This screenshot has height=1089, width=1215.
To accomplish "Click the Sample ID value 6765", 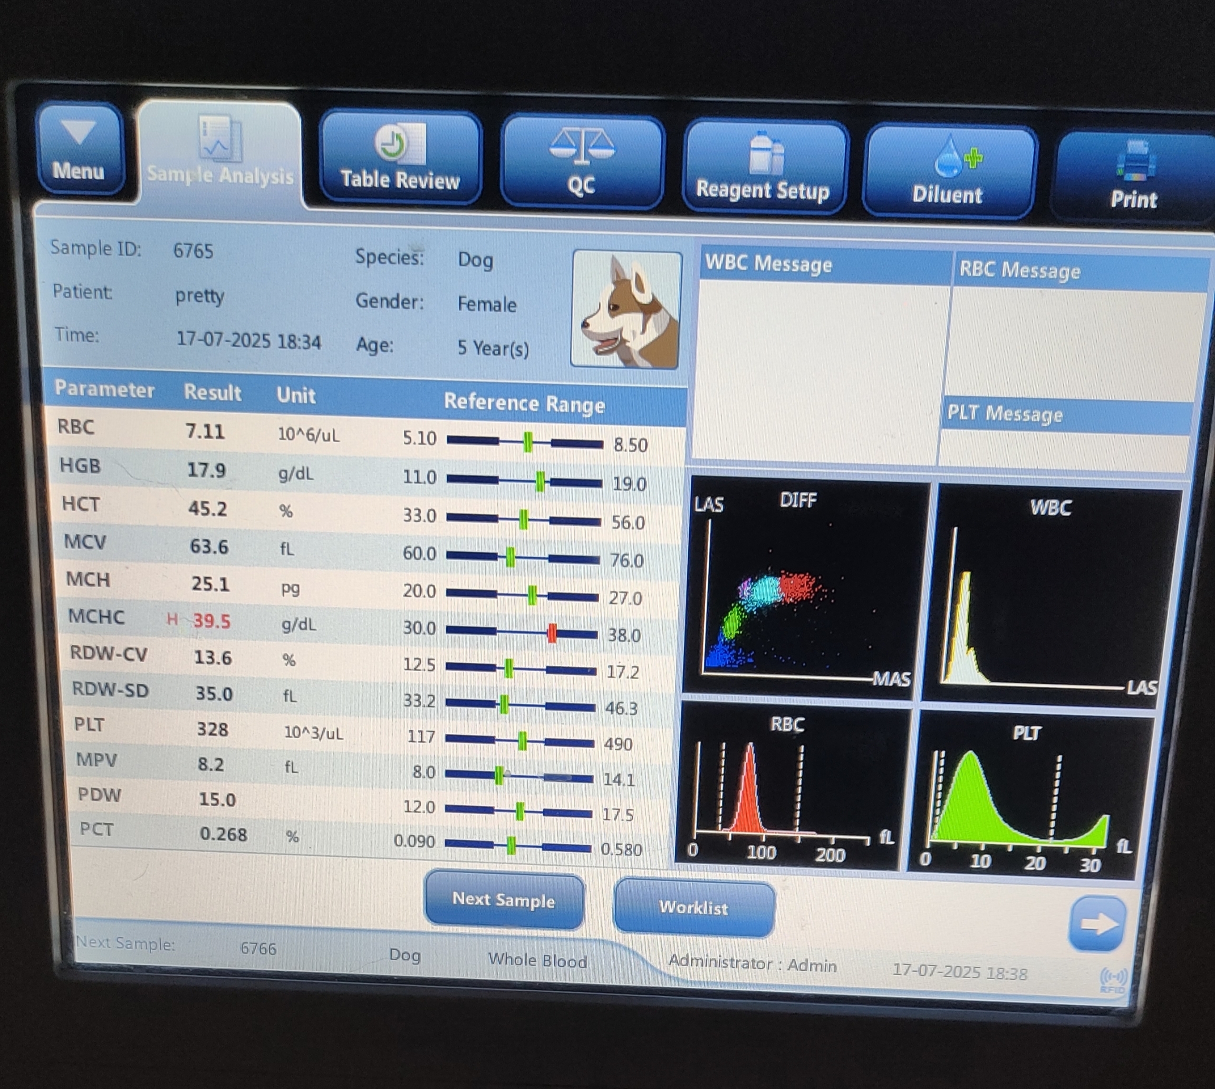I will [192, 250].
